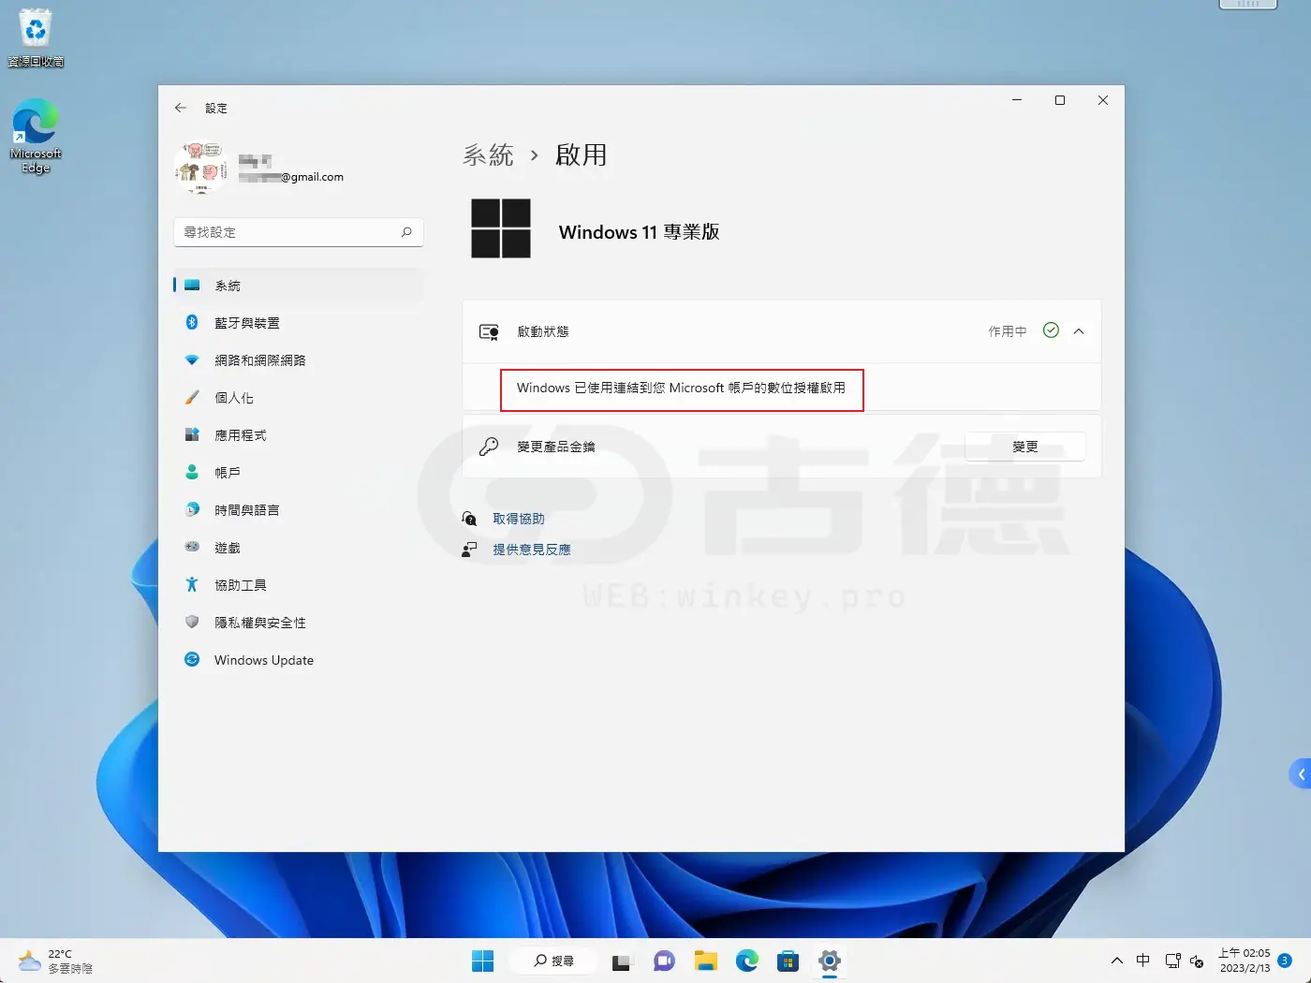Open 帳戶 settings

299,473
